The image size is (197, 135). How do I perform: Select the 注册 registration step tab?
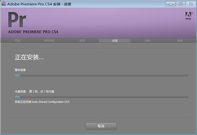pos(147,41)
